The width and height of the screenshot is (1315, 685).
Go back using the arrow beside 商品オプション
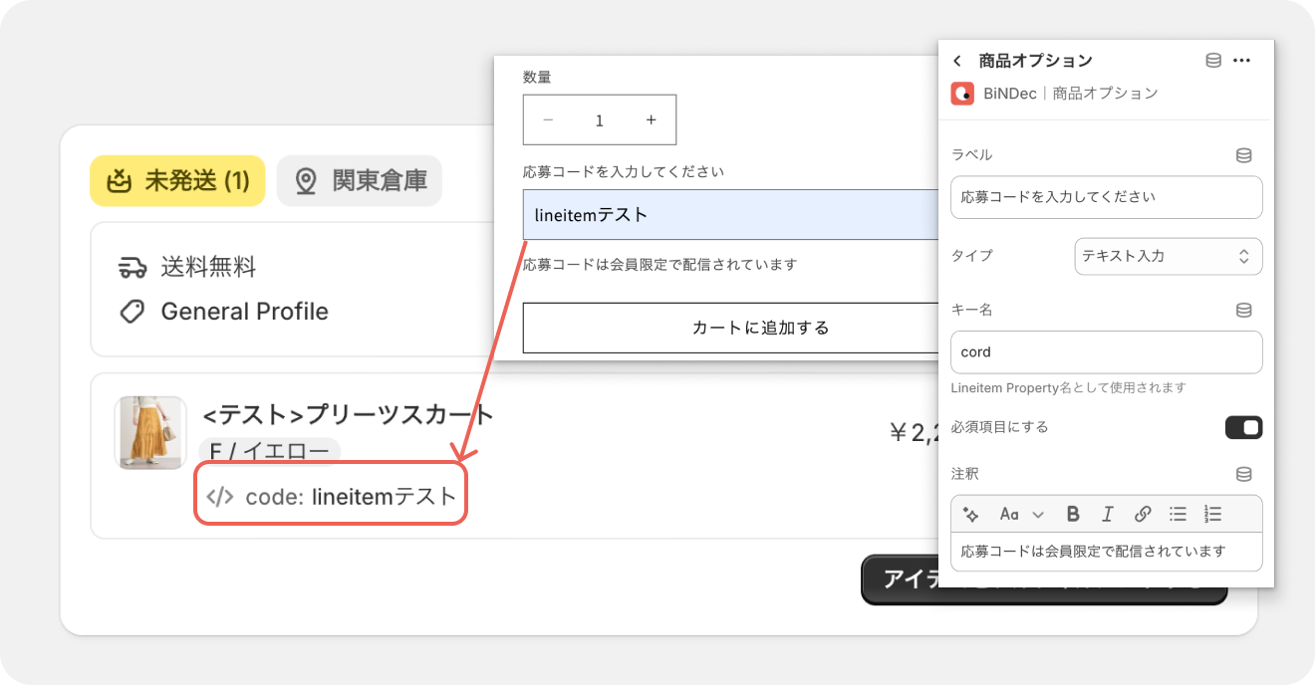[957, 61]
